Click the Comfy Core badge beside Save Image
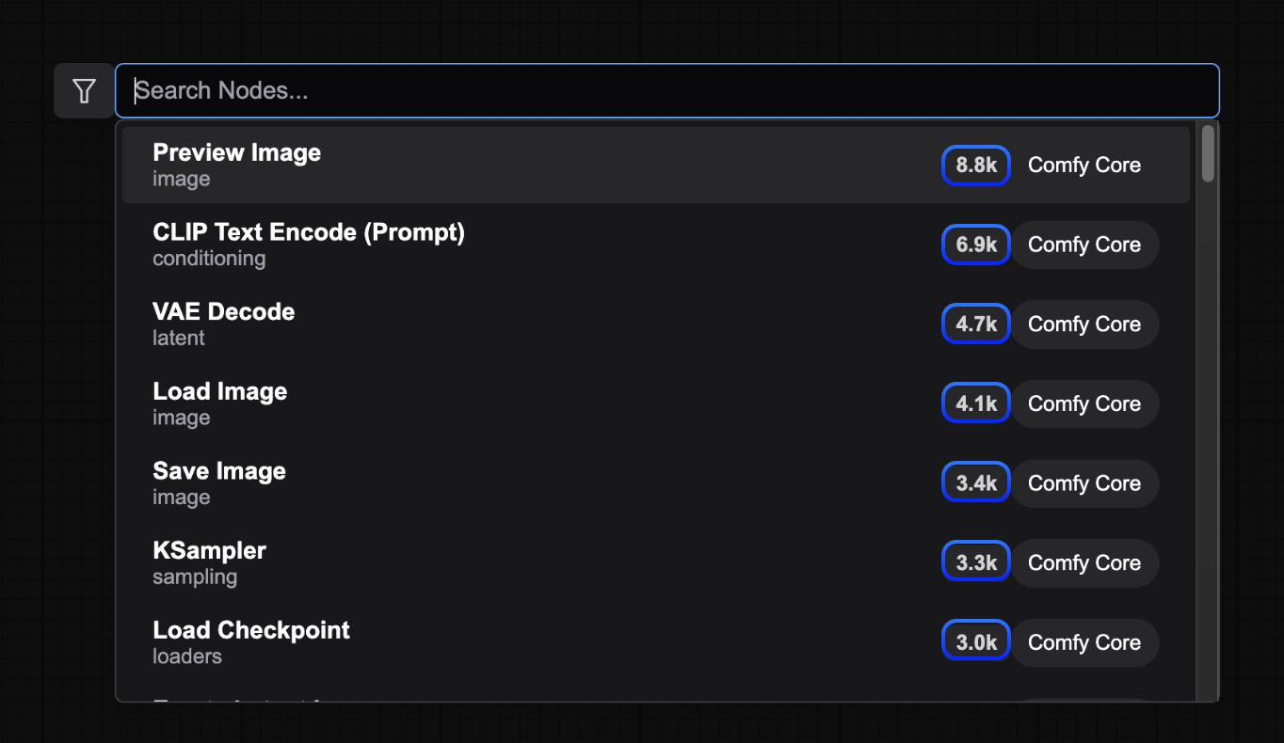 coord(1084,482)
